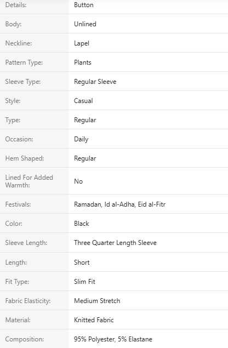Click the 'Casual' Style value
Viewport: 228px width, 348px height.
[x=83, y=101]
